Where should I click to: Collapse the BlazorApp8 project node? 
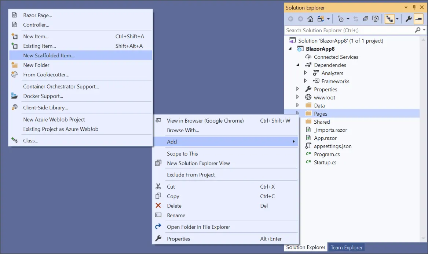click(290, 48)
